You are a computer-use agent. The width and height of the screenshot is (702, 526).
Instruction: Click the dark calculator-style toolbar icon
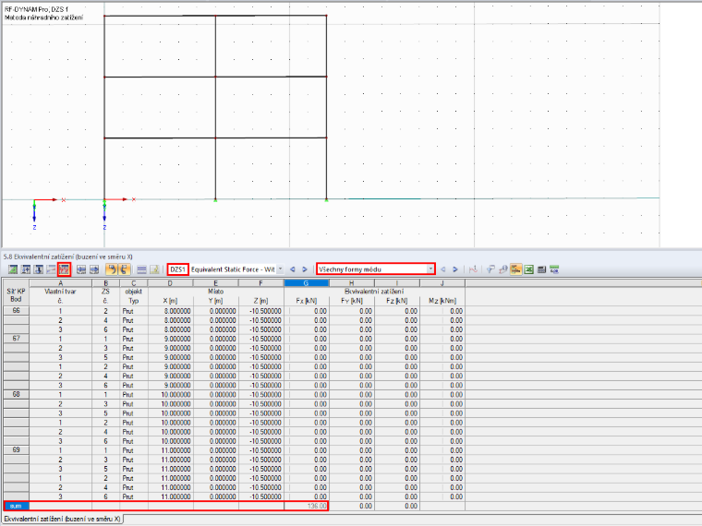click(541, 269)
